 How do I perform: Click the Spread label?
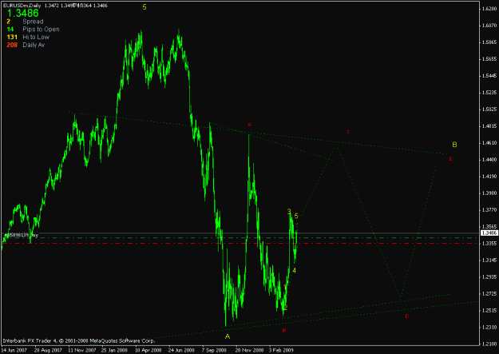pyautogui.click(x=33, y=22)
